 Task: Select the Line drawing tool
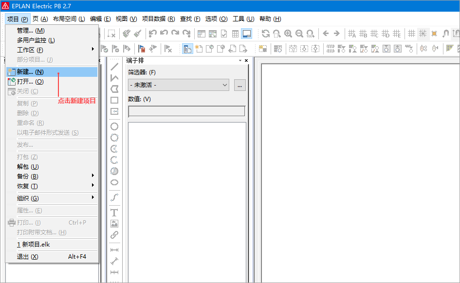pyautogui.click(x=114, y=67)
